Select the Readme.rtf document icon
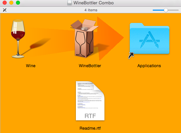 pyautogui.click(x=90, y=101)
